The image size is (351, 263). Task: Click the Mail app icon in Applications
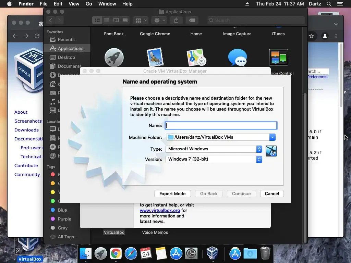[x=155, y=57]
